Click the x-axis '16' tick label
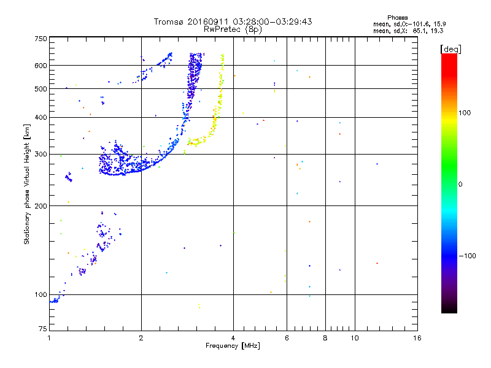Image resolution: width=491 pixels, height=368 pixels. point(417,338)
